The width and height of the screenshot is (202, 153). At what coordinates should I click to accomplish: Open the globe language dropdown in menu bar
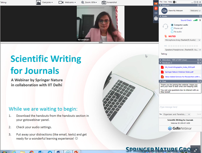tap(175, 2)
